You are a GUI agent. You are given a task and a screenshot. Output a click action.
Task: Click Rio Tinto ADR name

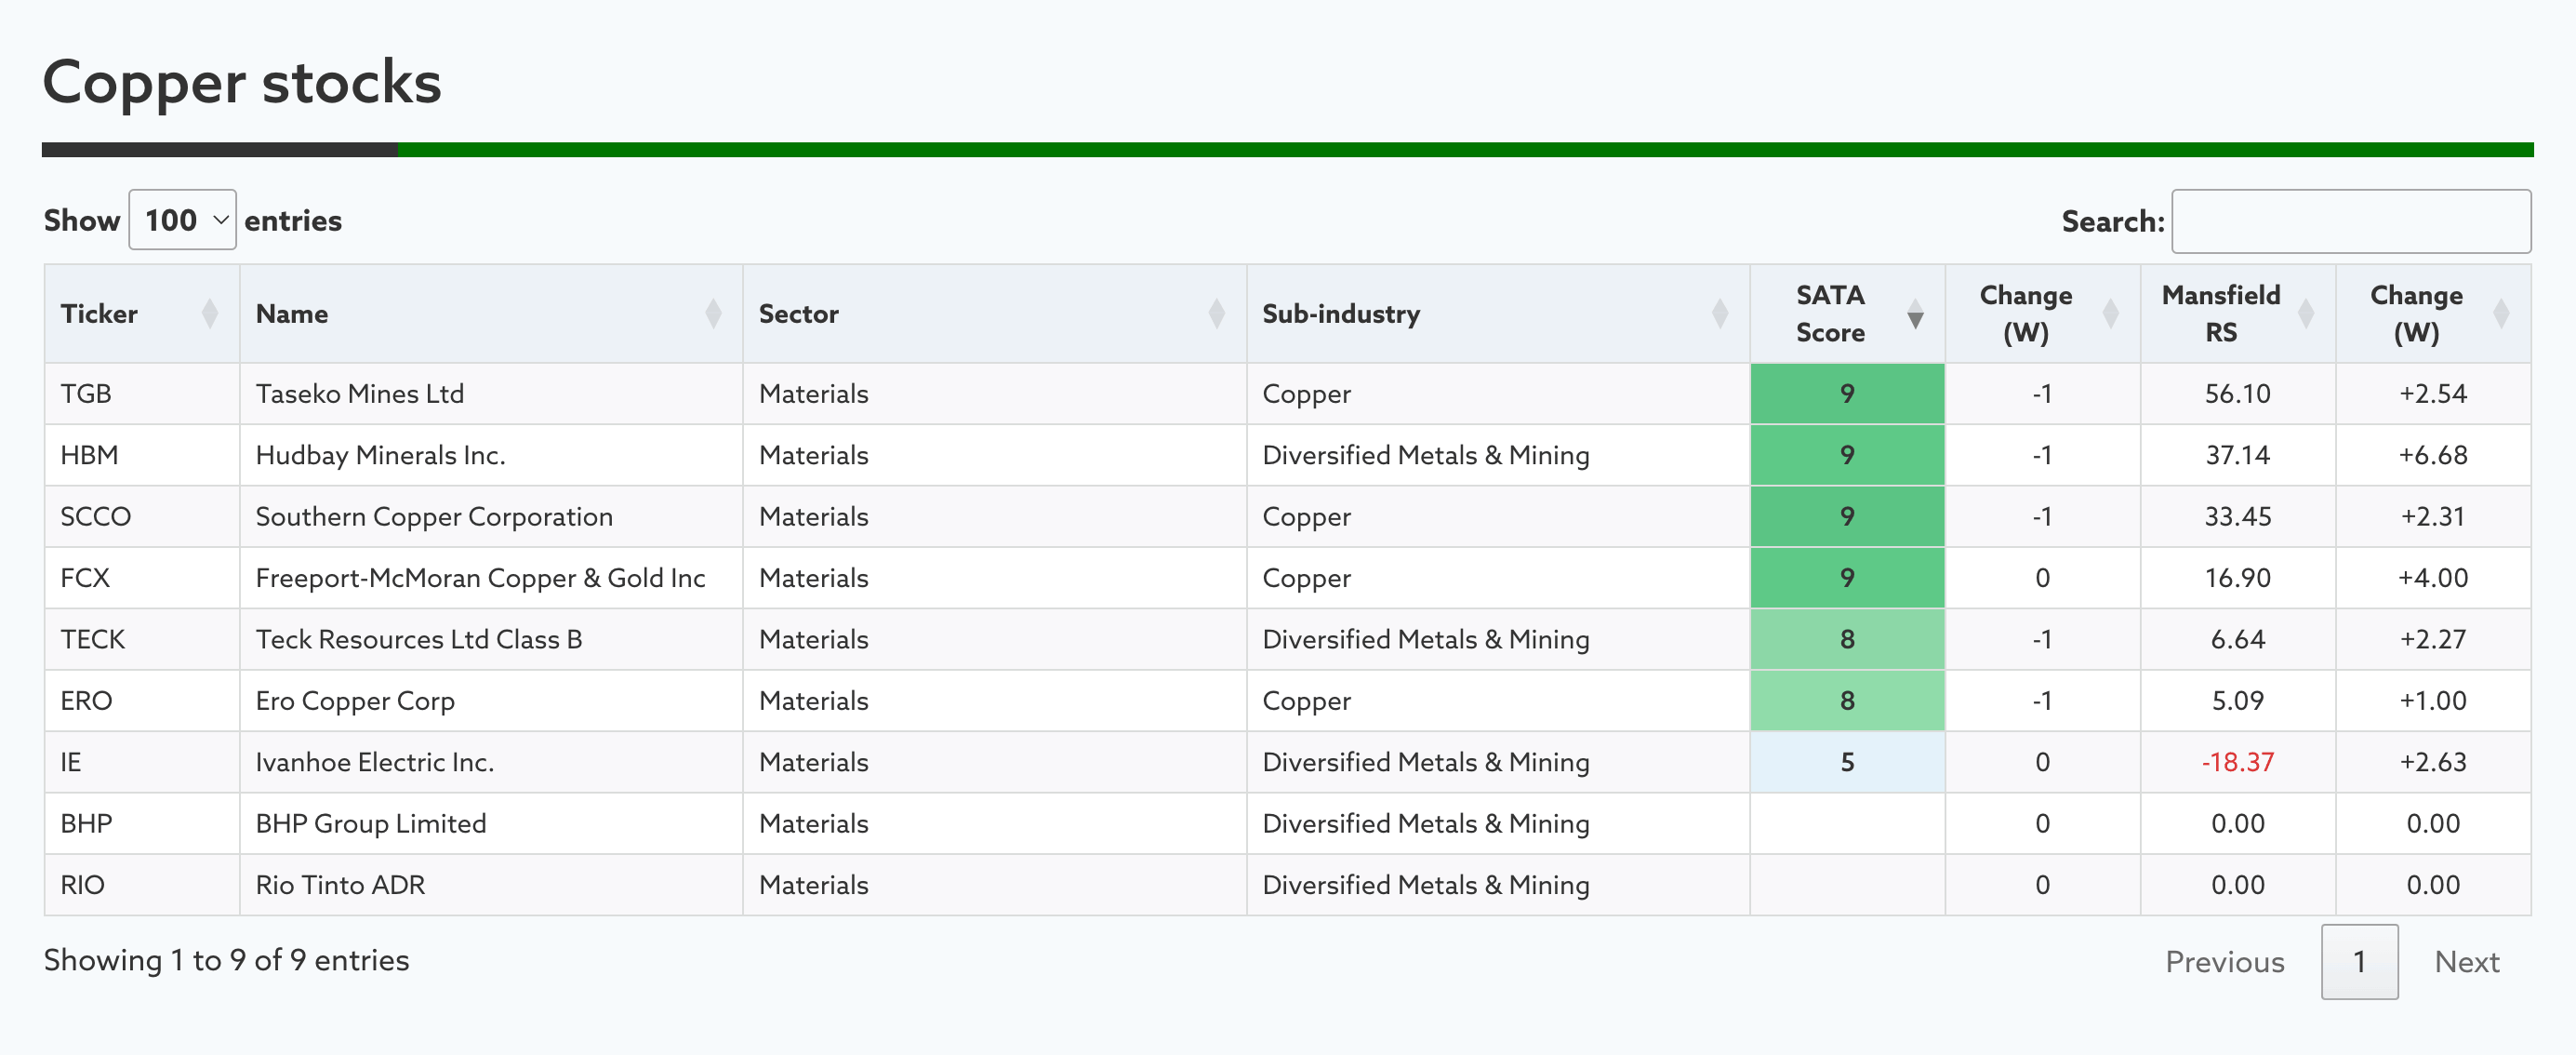340,885
